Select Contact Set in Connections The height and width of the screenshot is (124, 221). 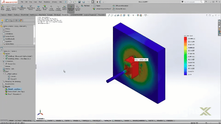[11, 64]
